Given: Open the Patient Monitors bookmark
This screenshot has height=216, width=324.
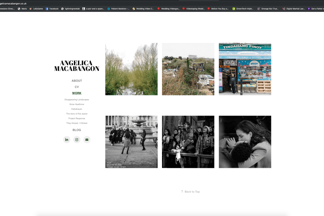Looking at the screenshot, I should pos(118,9).
